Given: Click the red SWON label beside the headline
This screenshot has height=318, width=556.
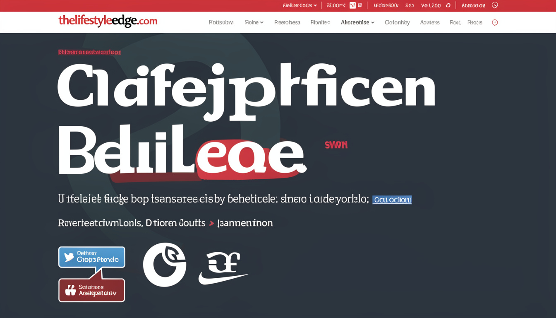Looking at the screenshot, I should [336, 145].
